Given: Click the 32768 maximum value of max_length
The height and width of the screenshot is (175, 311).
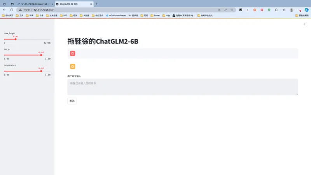Looking at the screenshot, I should pos(47,43).
